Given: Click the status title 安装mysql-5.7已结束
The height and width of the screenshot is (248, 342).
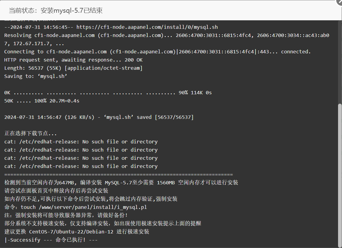Looking at the screenshot, I should (71, 10).
